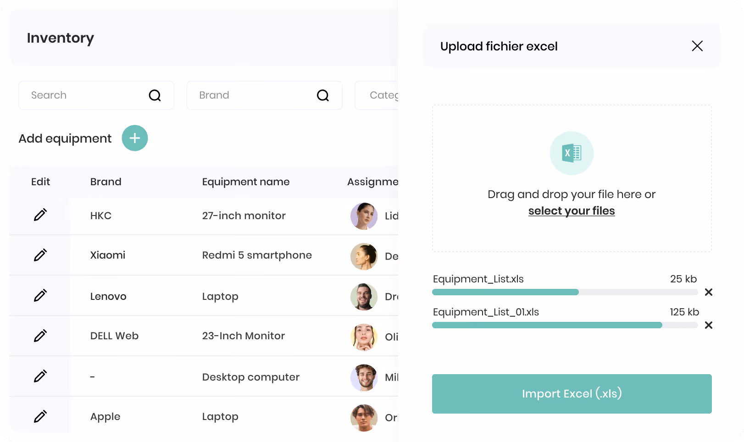Click the Desktop computer cell
Viewport: 744px width, 442px height.
tap(251, 377)
